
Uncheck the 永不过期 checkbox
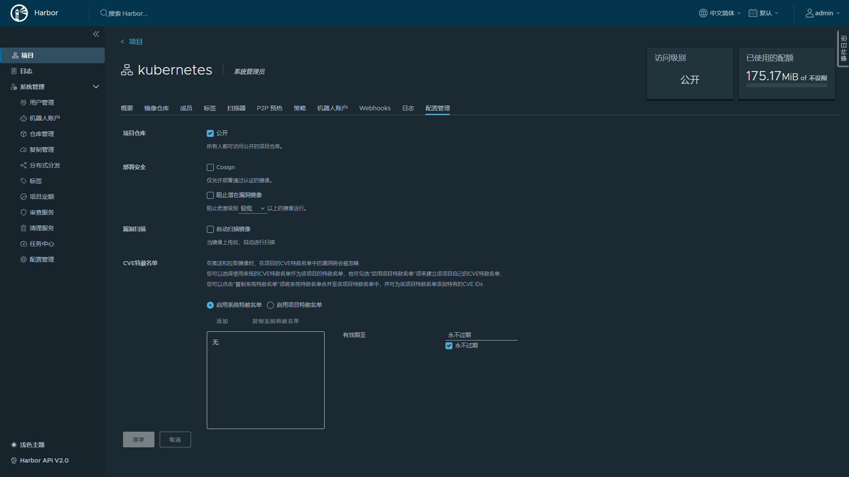point(449,346)
